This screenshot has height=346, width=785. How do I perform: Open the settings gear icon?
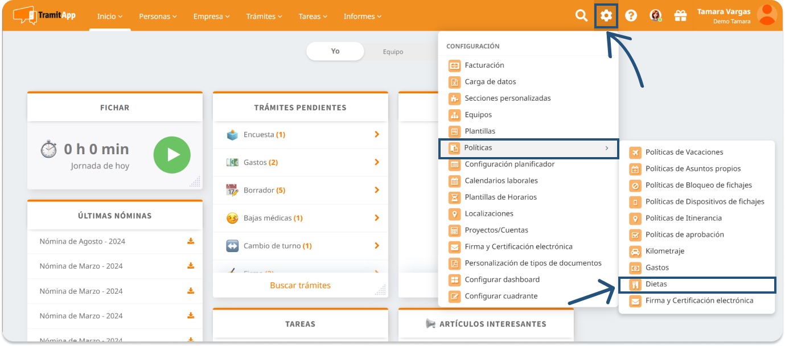pyautogui.click(x=606, y=16)
